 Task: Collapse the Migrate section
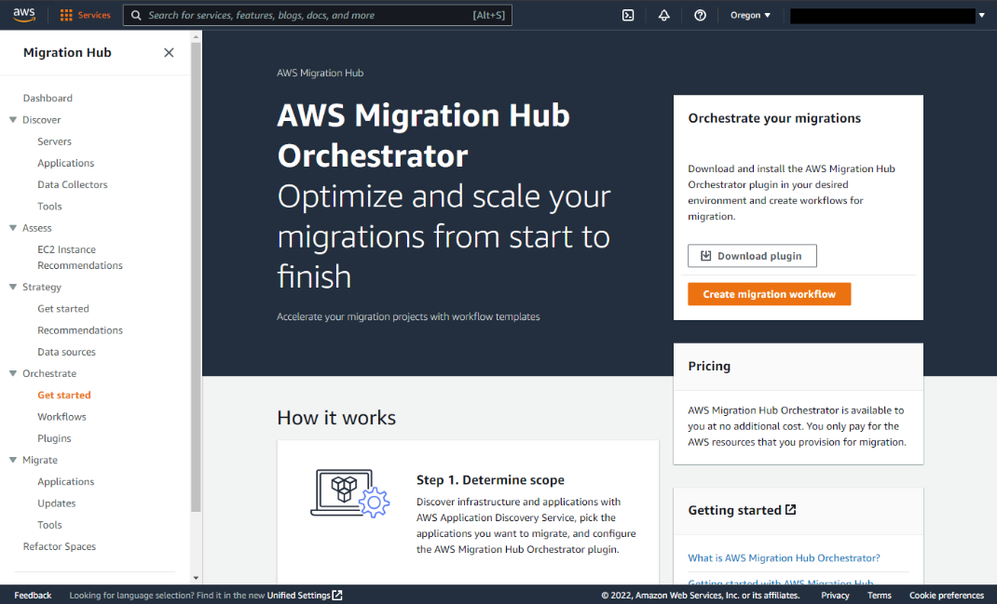13,460
